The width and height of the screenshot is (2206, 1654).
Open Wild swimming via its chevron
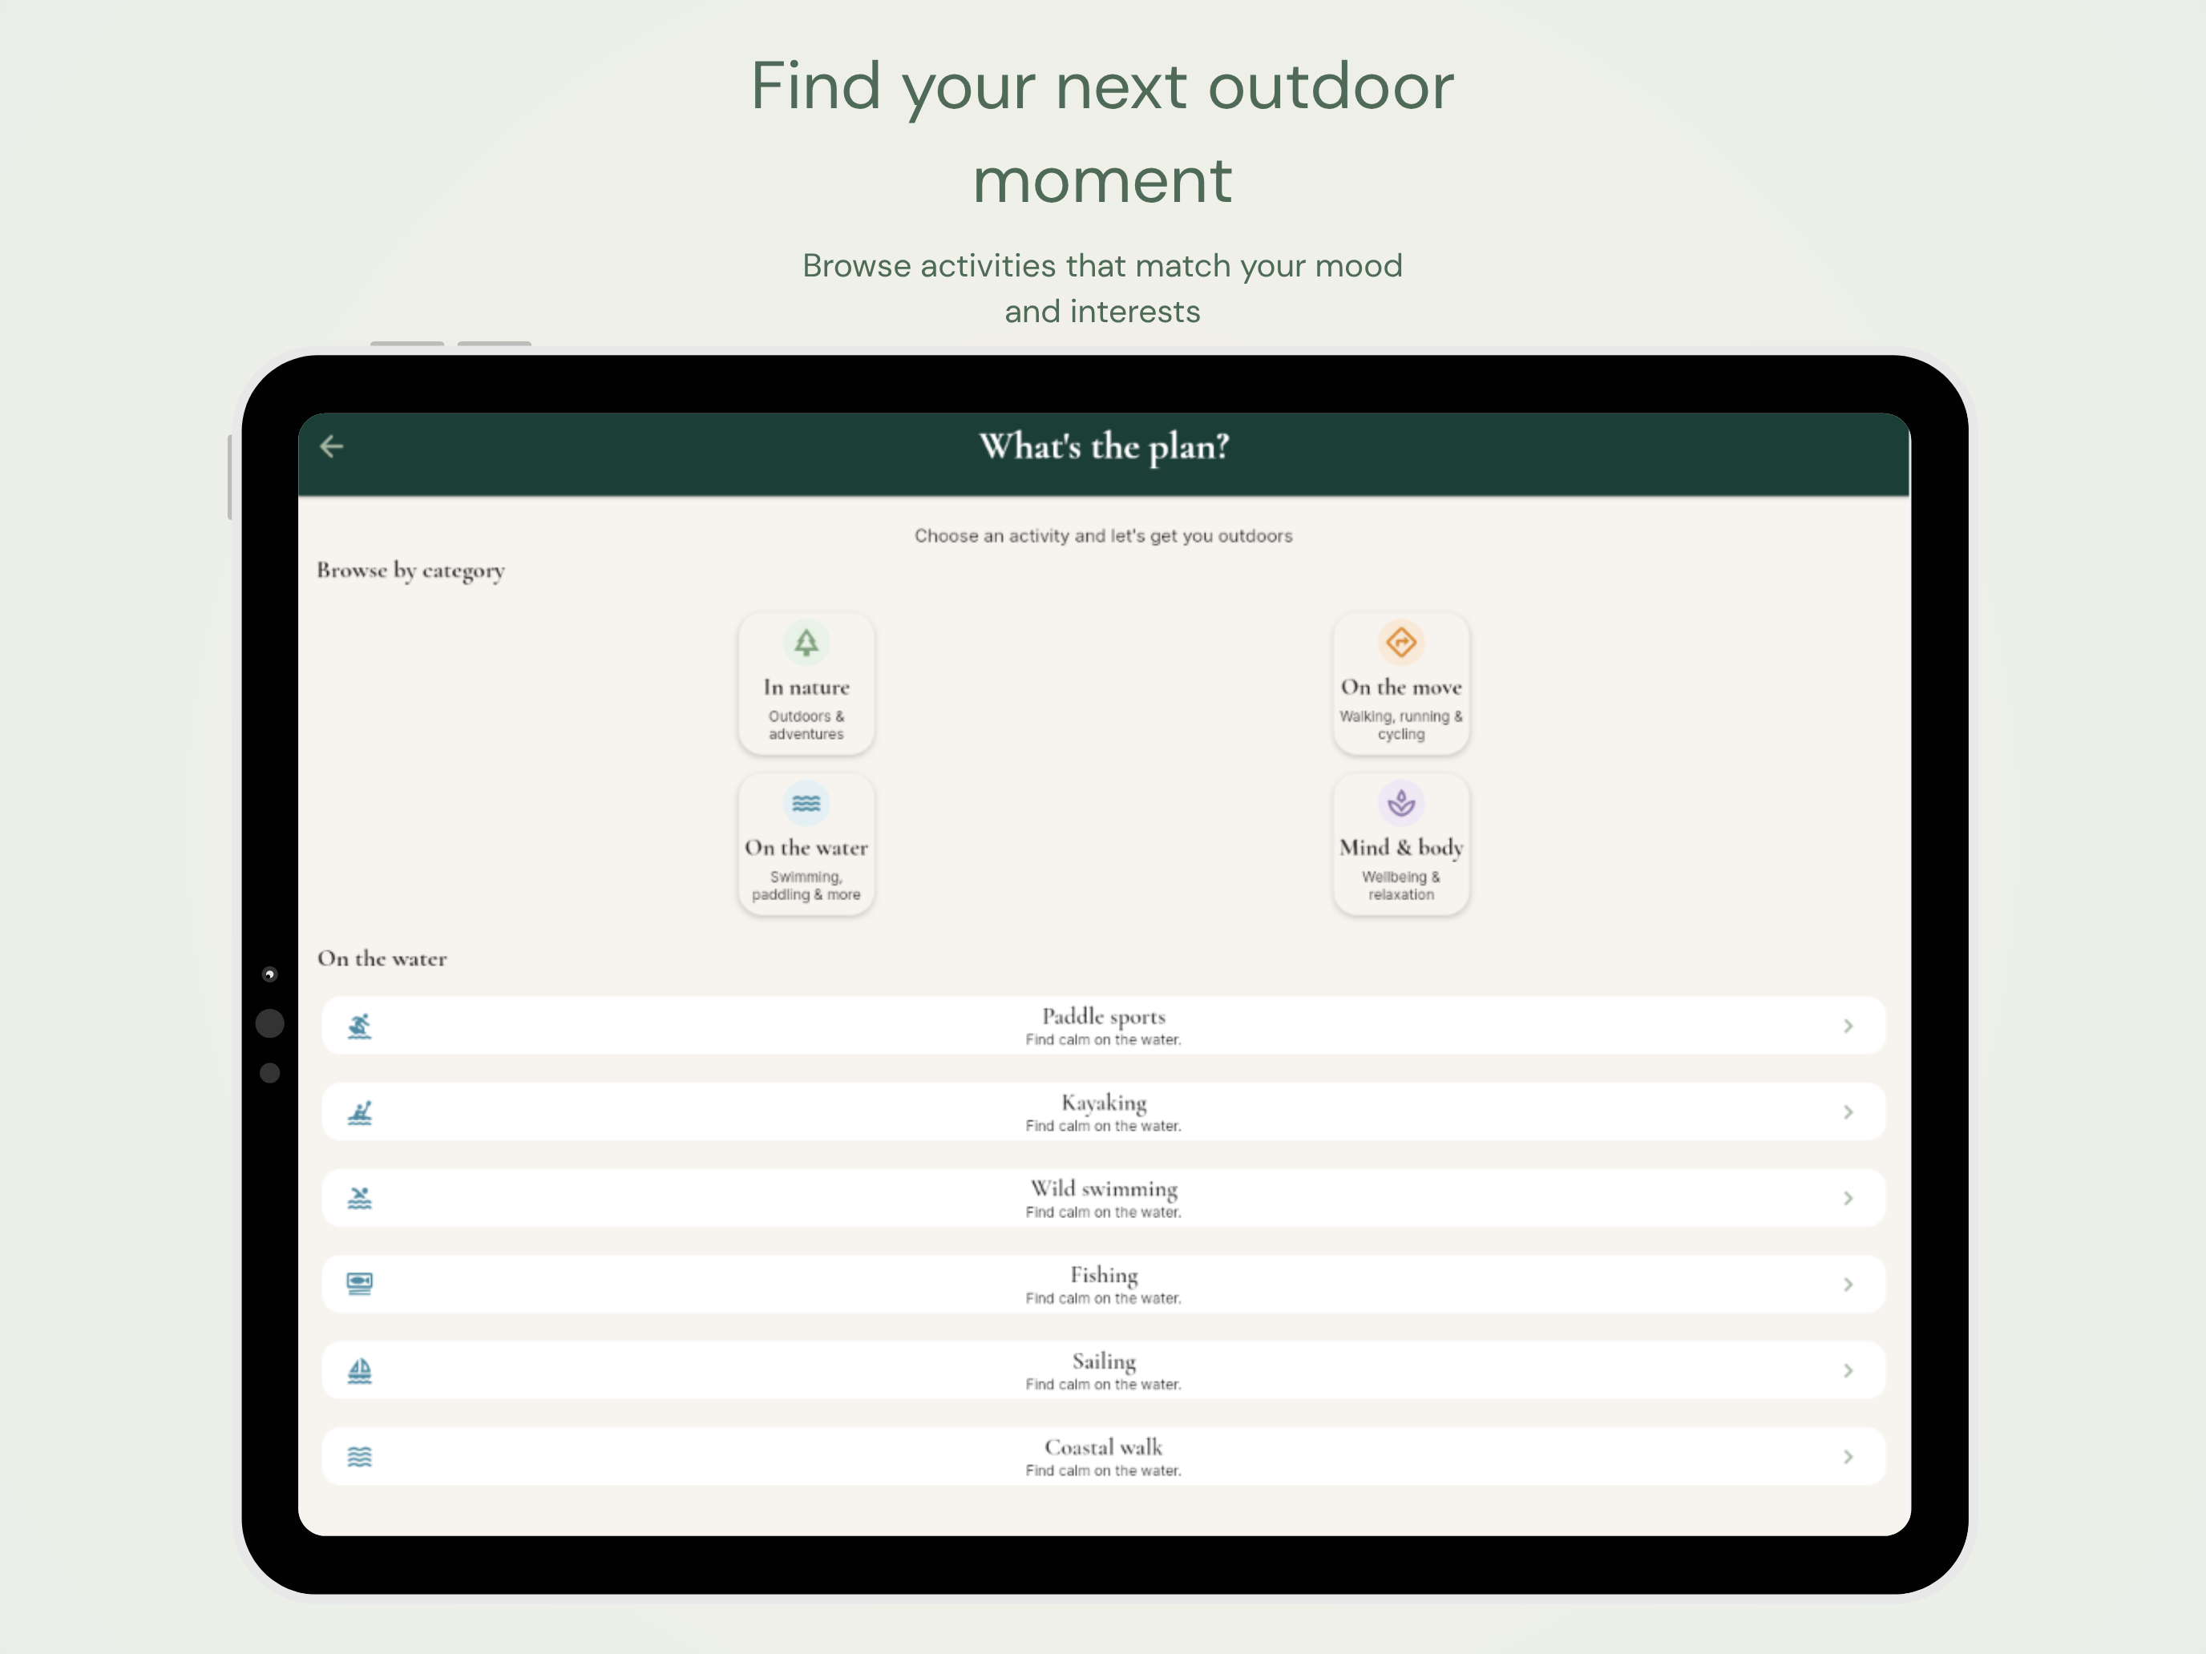coord(1848,1198)
